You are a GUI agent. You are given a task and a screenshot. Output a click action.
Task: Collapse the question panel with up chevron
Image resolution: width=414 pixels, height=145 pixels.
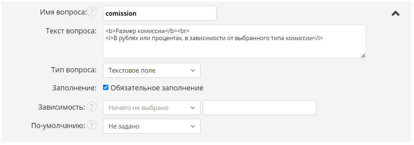(395, 13)
